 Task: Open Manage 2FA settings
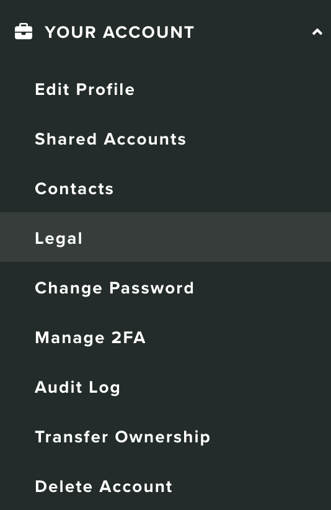(x=165, y=338)
